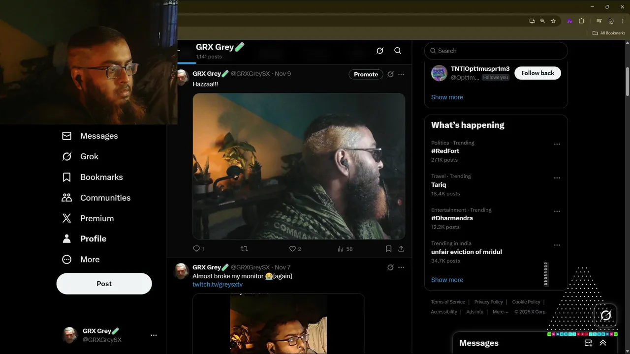Click Show more under What's happening
630x354 pixels.
click(447, 280)
